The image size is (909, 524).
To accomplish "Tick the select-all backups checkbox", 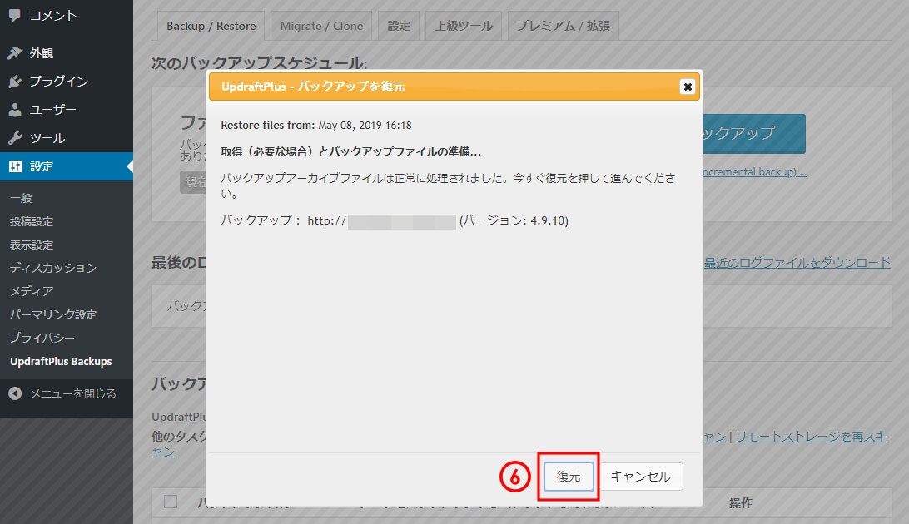I will click(x=171, y=502).
